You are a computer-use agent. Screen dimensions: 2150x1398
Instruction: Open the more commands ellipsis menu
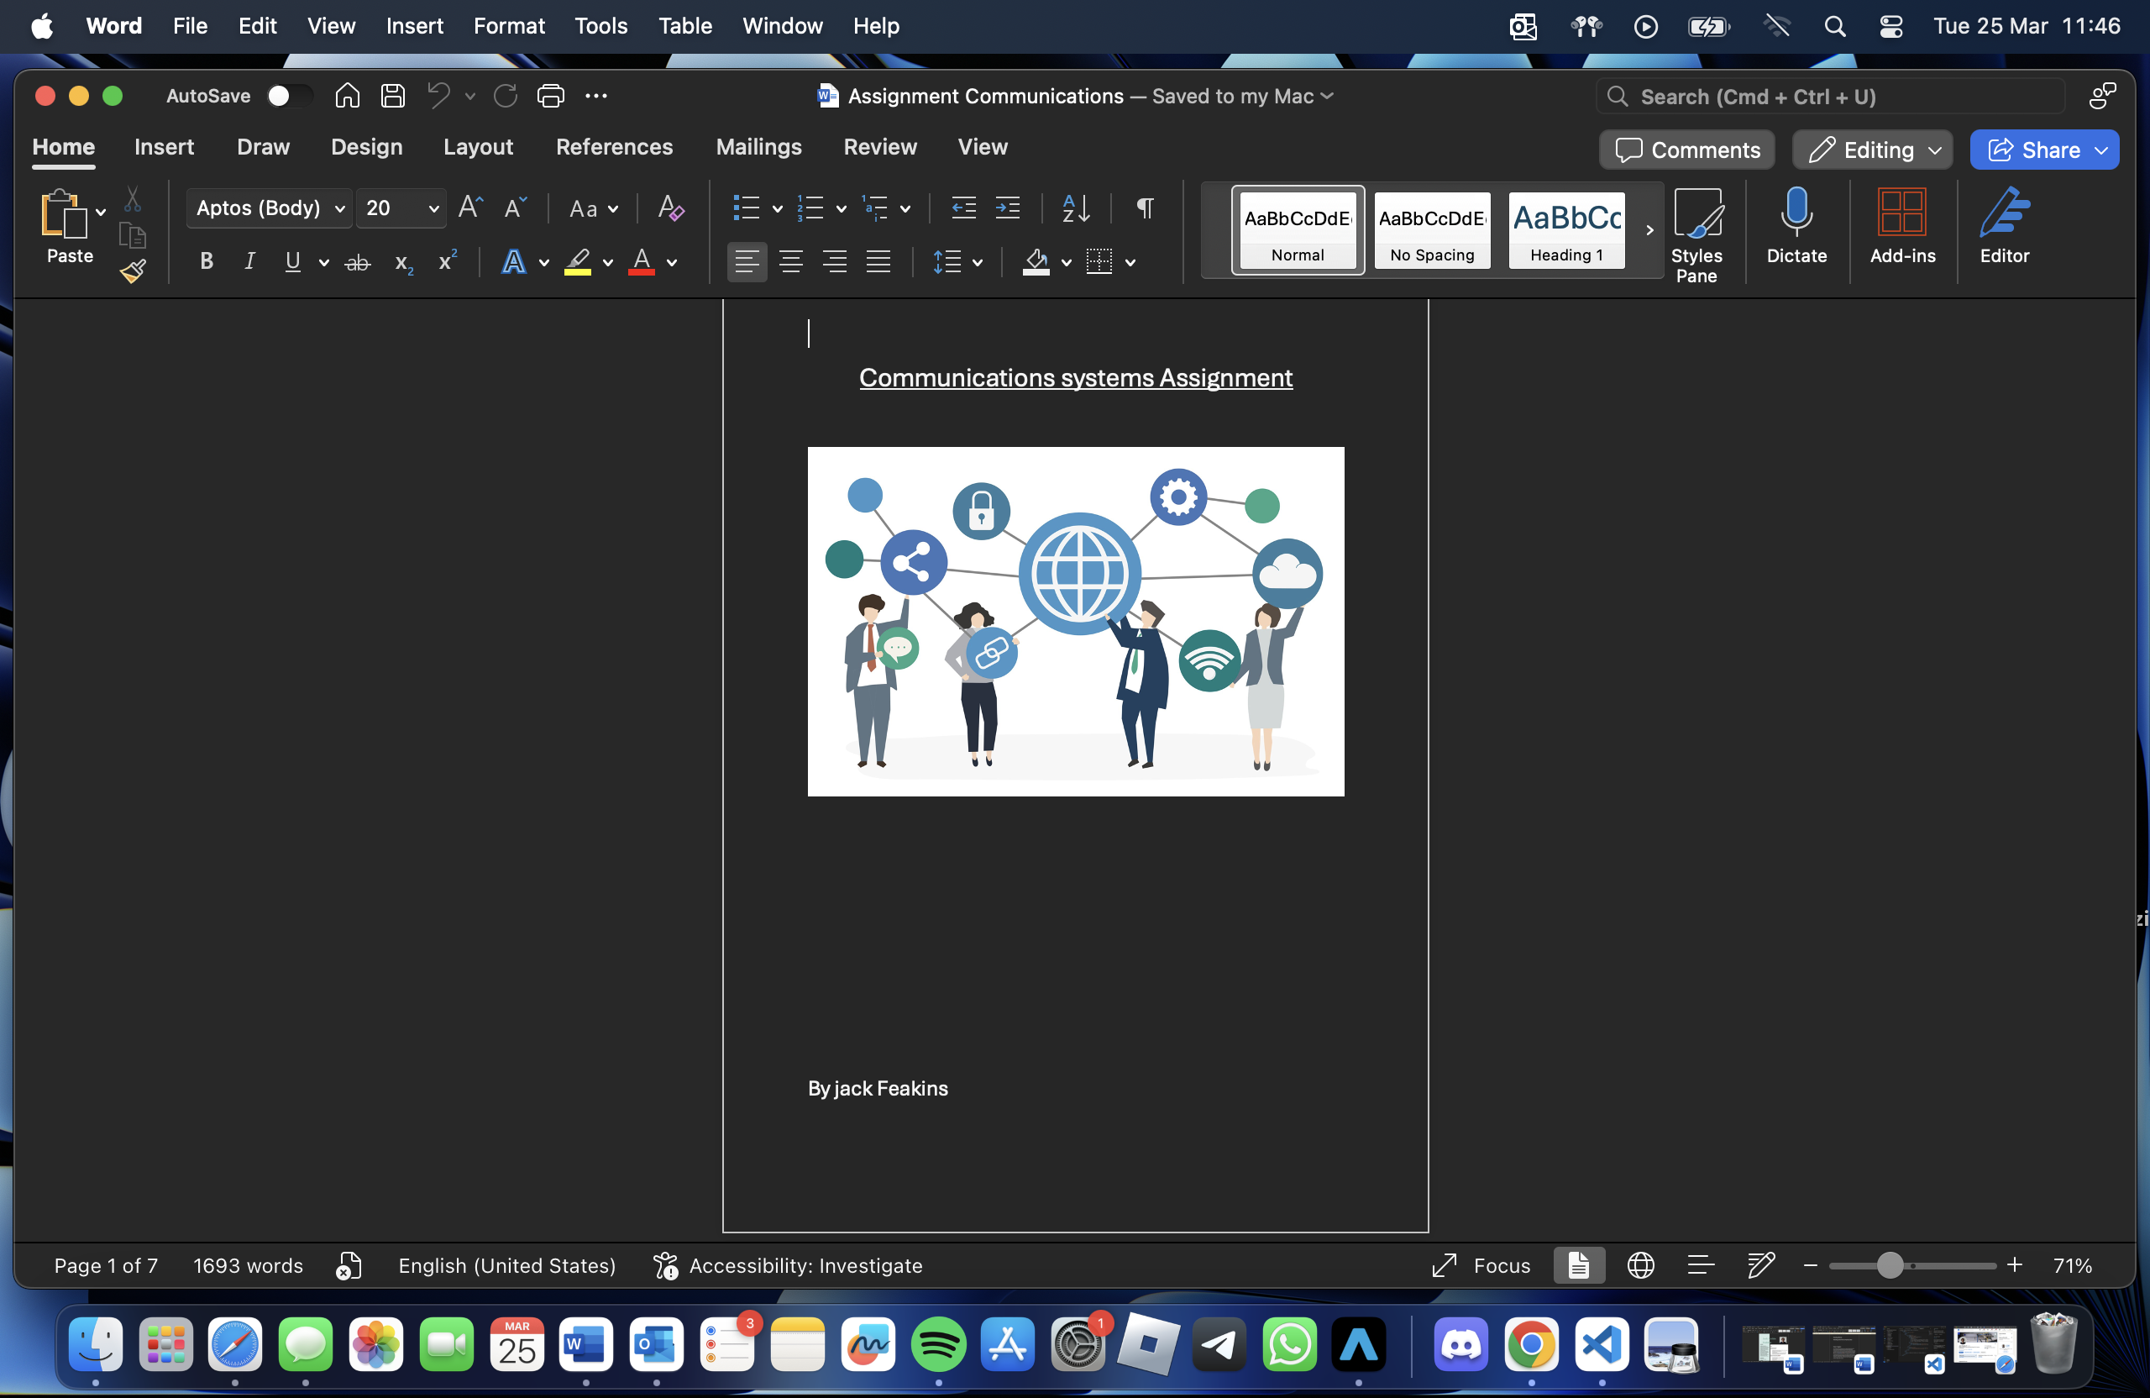(596, 96)
